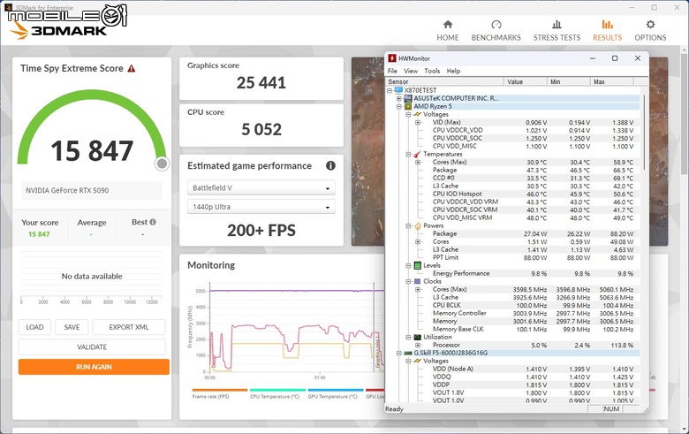
Task: Click the VALIDATE button
Action: click(92, 347)
